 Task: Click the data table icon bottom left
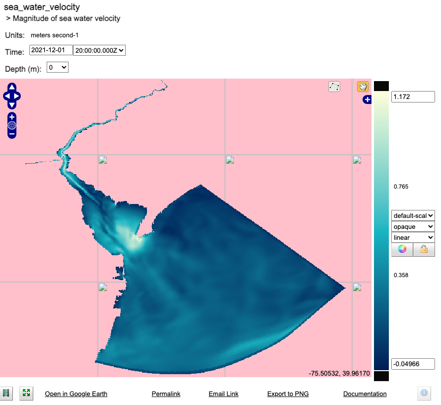(6, 393)
